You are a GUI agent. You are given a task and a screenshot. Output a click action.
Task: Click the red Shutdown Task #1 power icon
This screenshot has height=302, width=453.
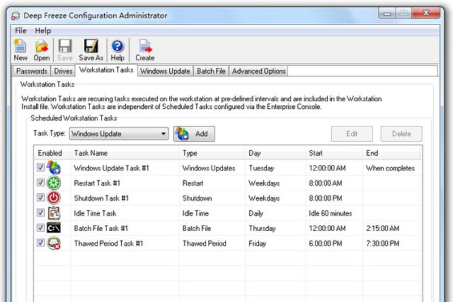point(54,198)
